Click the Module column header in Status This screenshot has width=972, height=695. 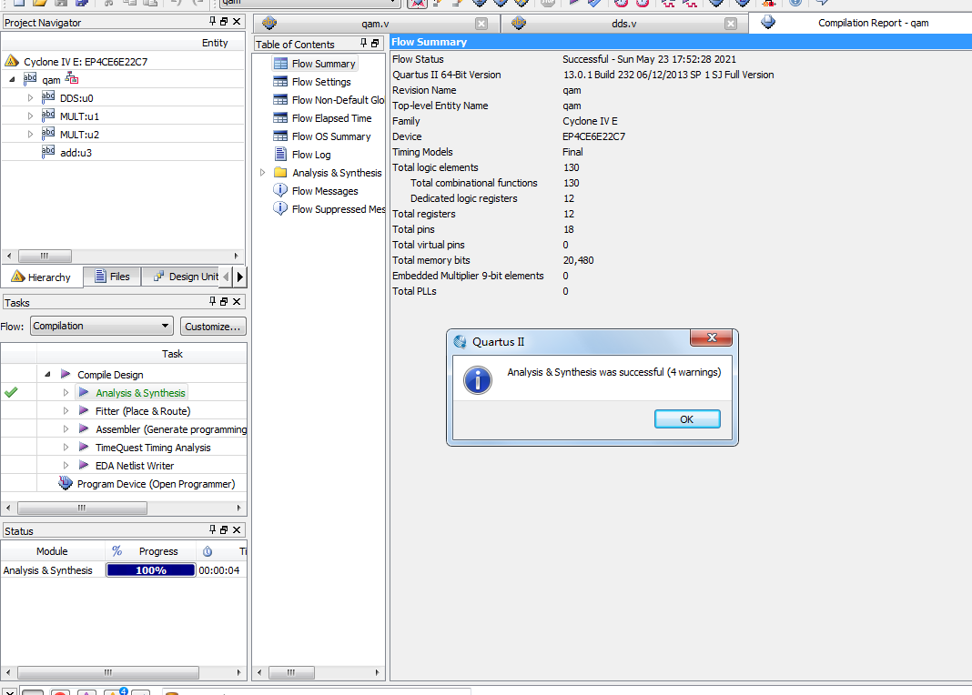point(52,550)
